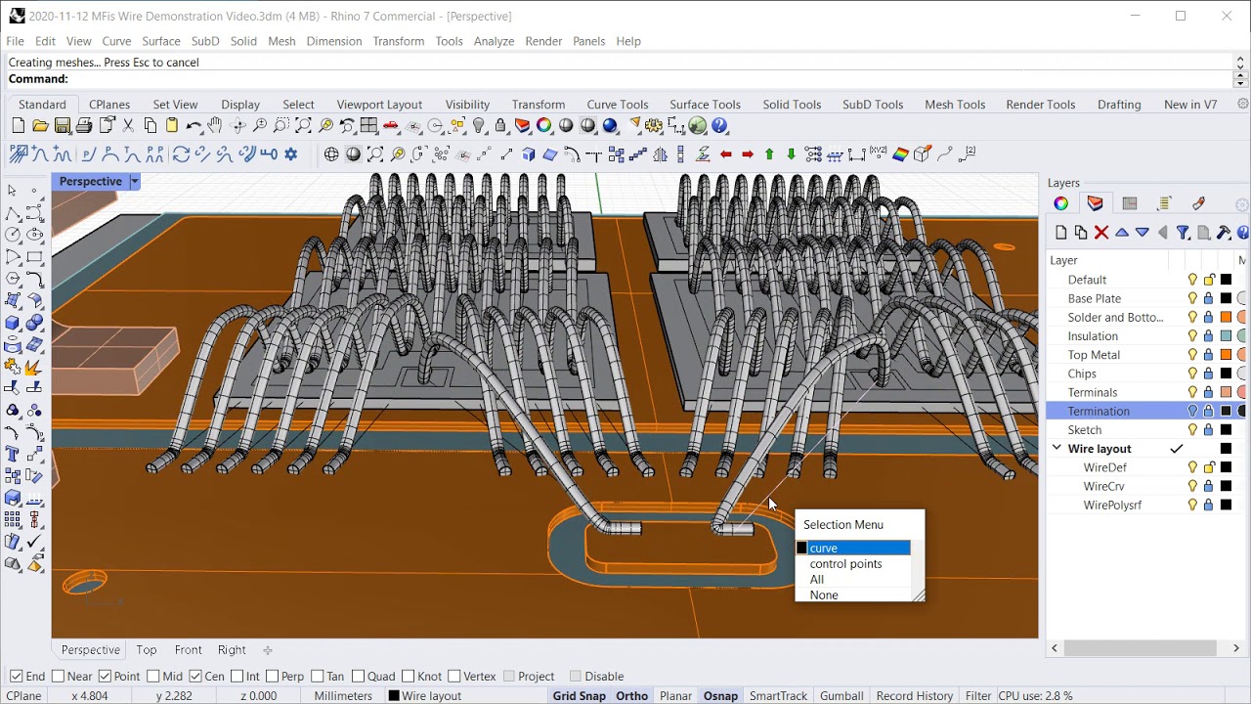
Task: Toggle the End osnap checkbox
Action: [x=16, y=676]
